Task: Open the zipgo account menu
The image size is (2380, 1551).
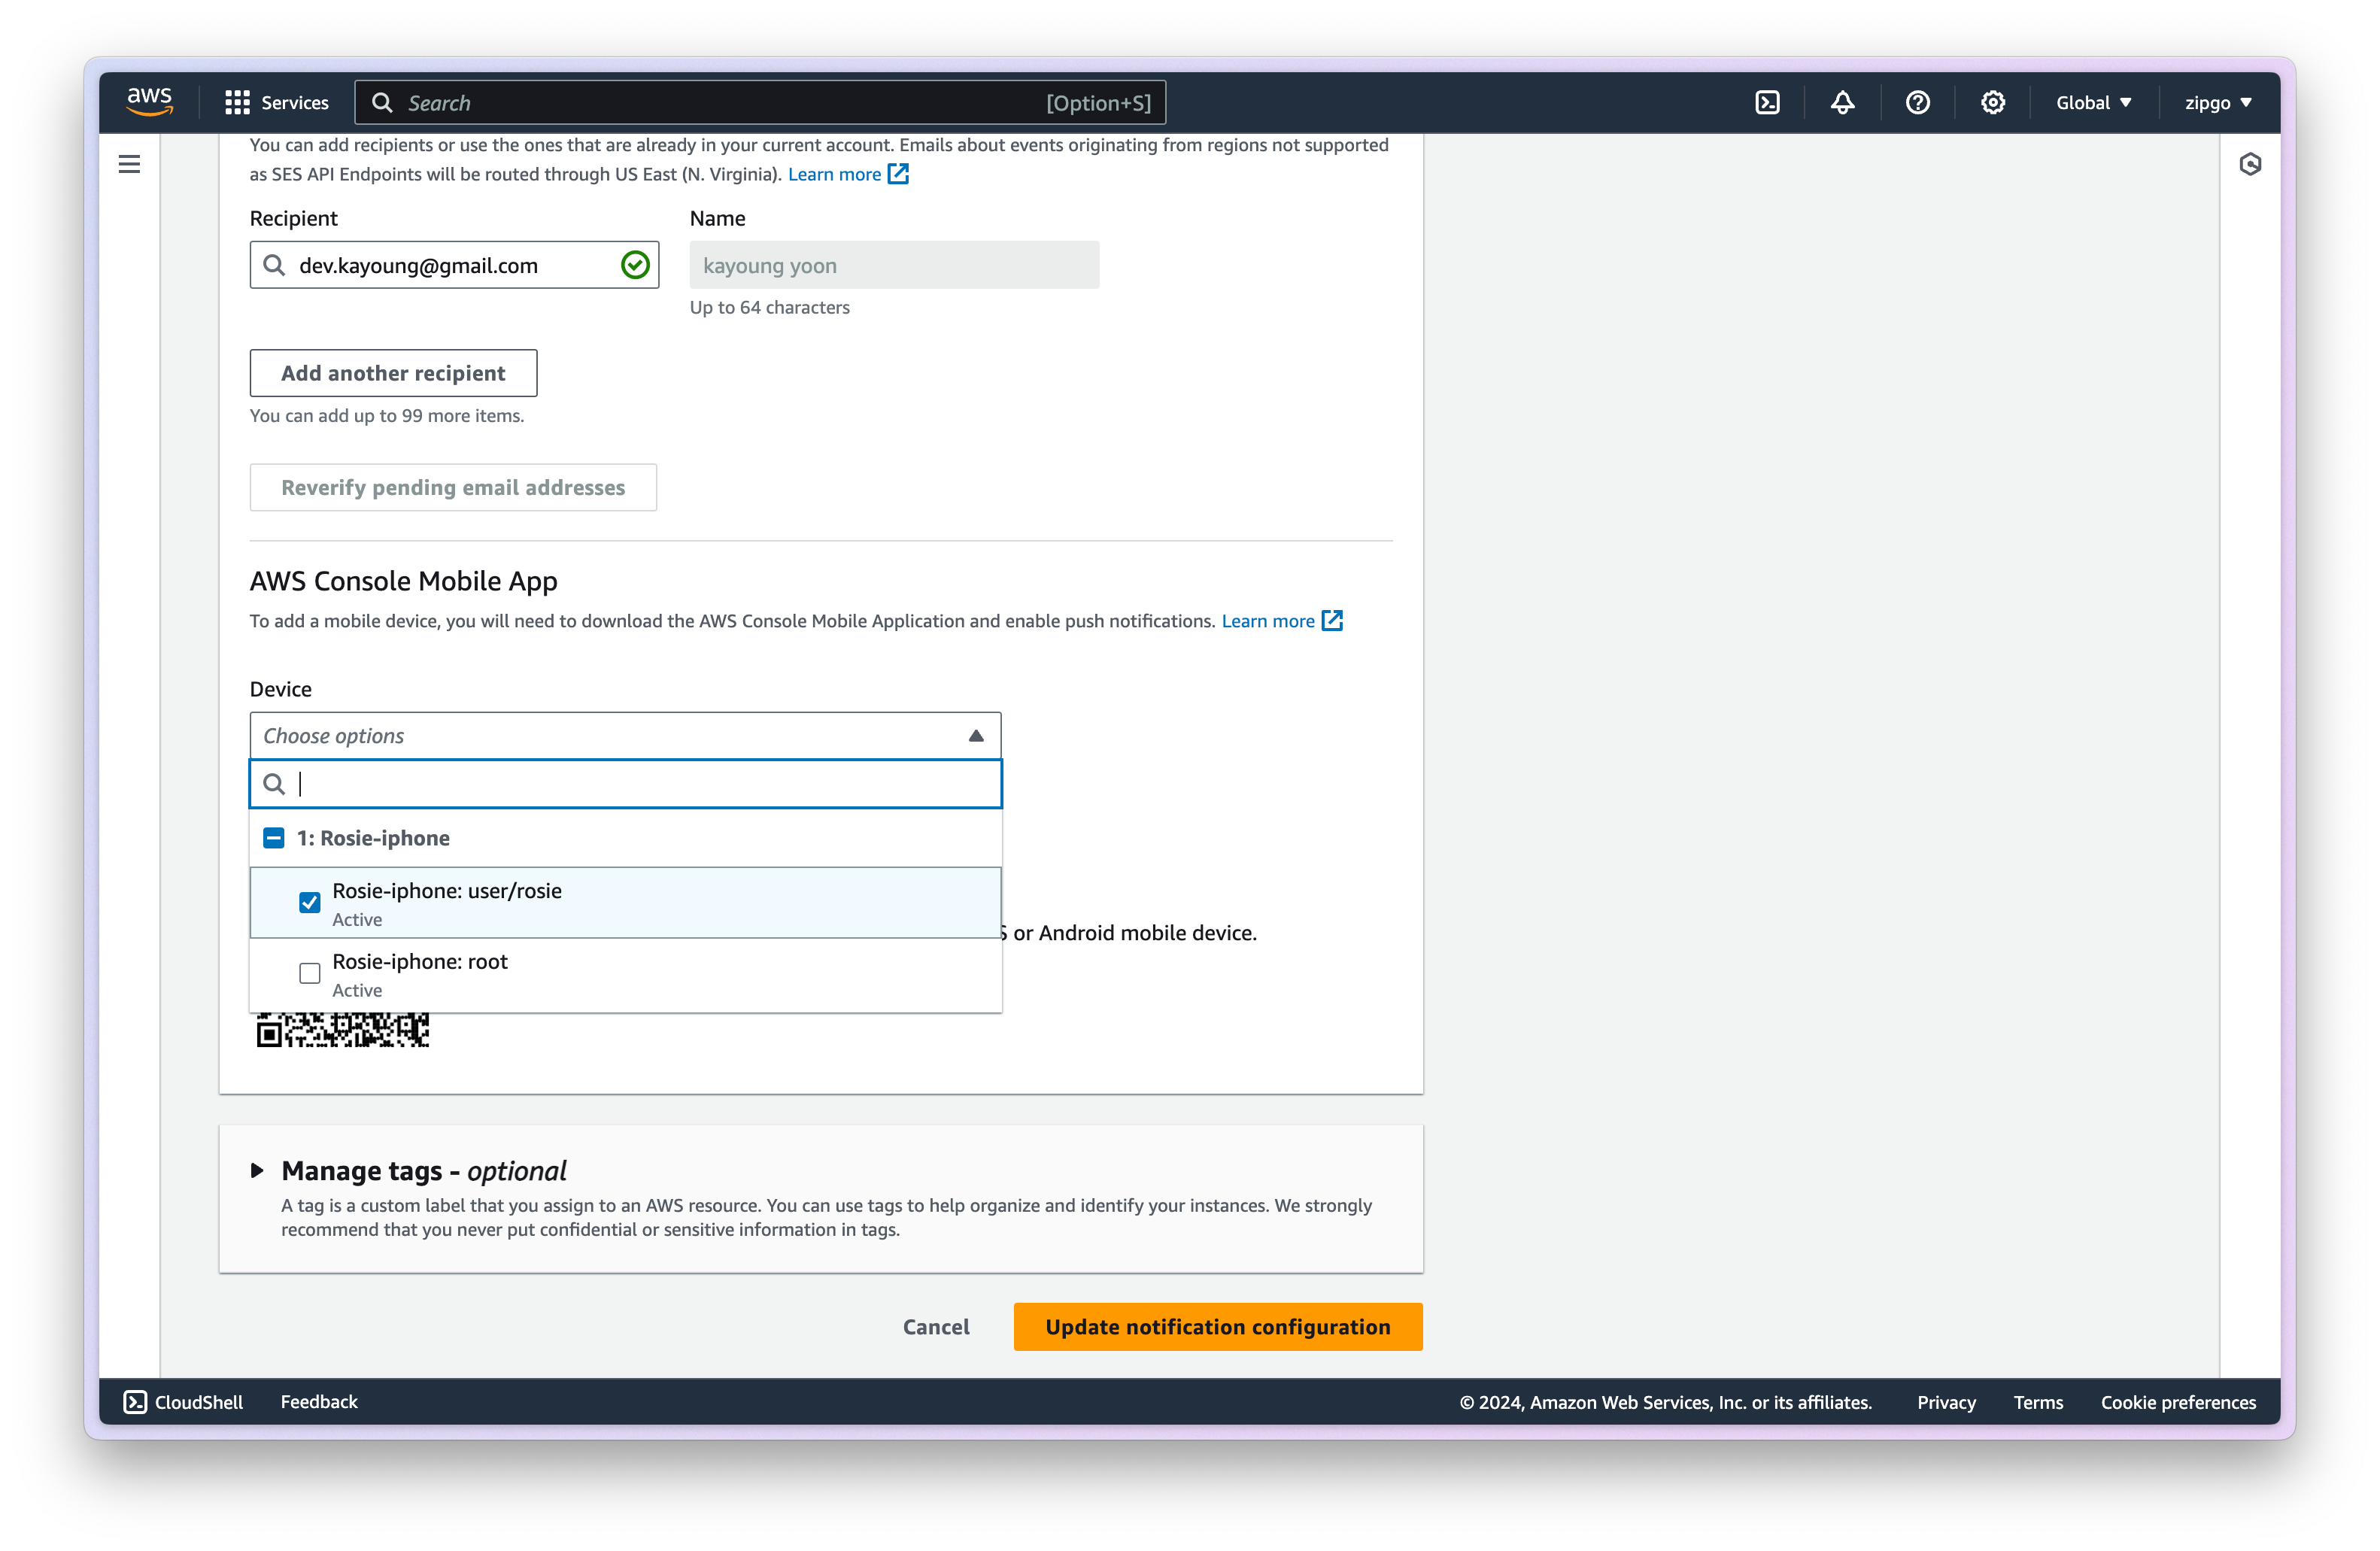Action: [x=2217, y=103]
